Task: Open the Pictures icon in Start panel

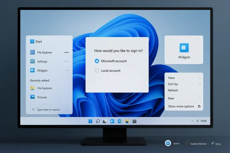Action: tap(32, 97)
